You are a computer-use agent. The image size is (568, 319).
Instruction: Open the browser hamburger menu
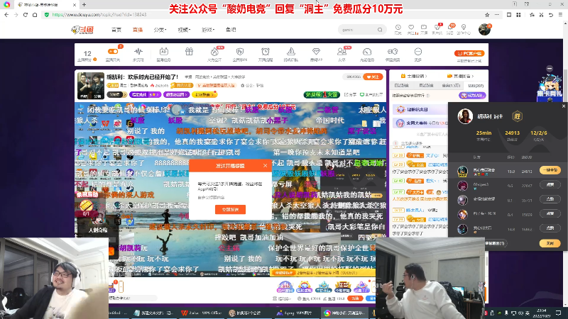tap(560, 15)
